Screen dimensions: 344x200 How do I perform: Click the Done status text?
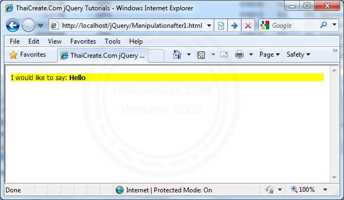tap(13, 190)
